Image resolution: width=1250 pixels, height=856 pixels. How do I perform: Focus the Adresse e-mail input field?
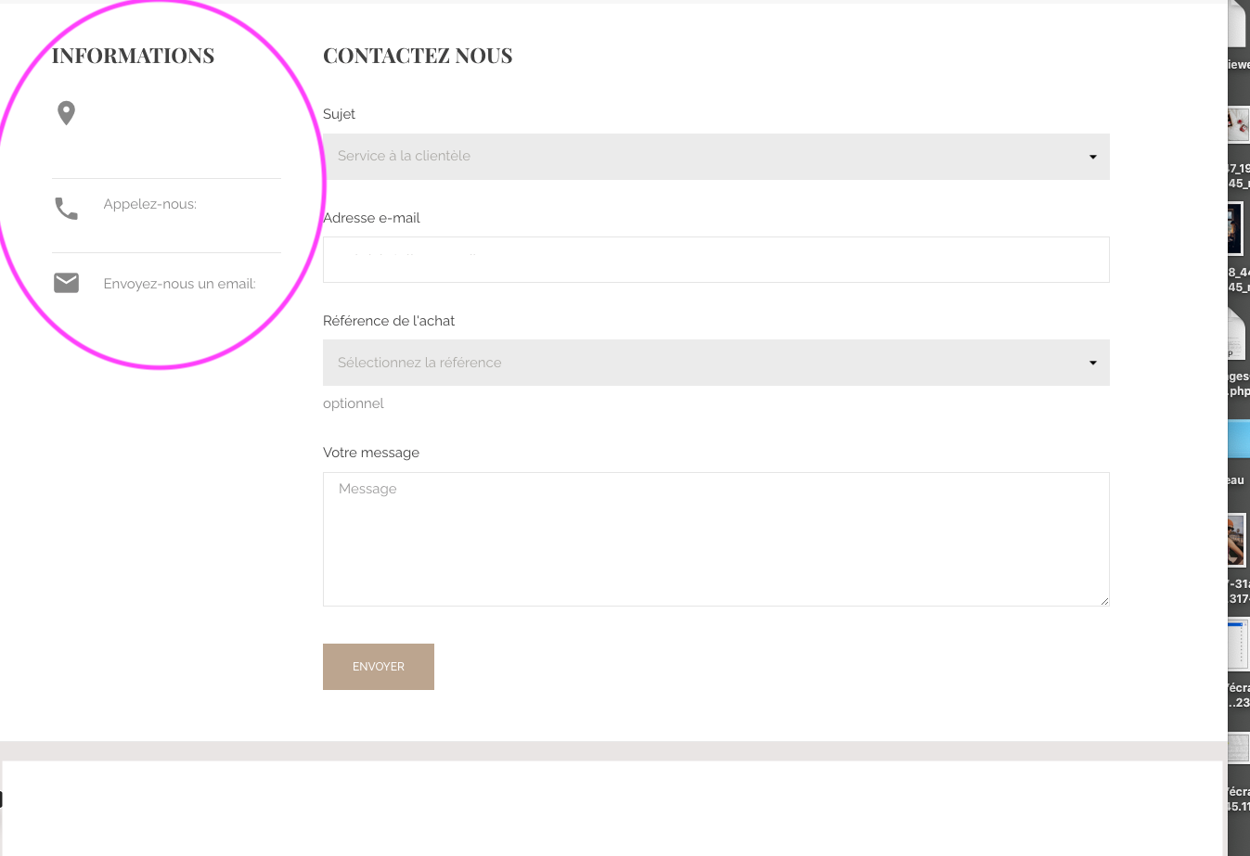(x=715, y=260)
